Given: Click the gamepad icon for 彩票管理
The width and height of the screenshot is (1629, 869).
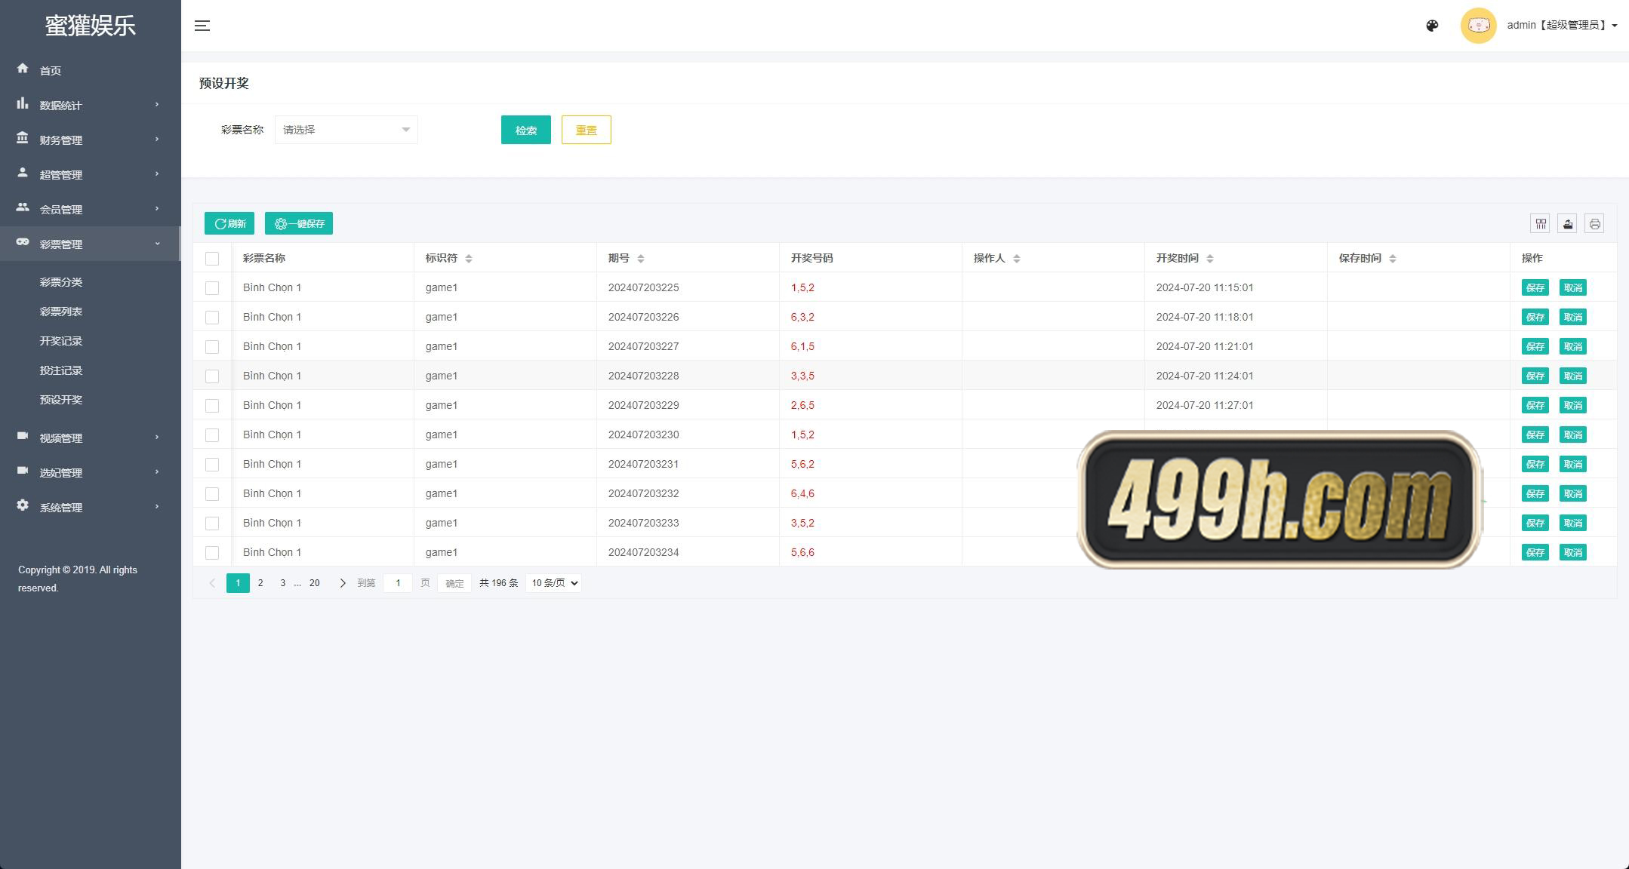Looking at the screenshot, I should [x=23, y=242].
